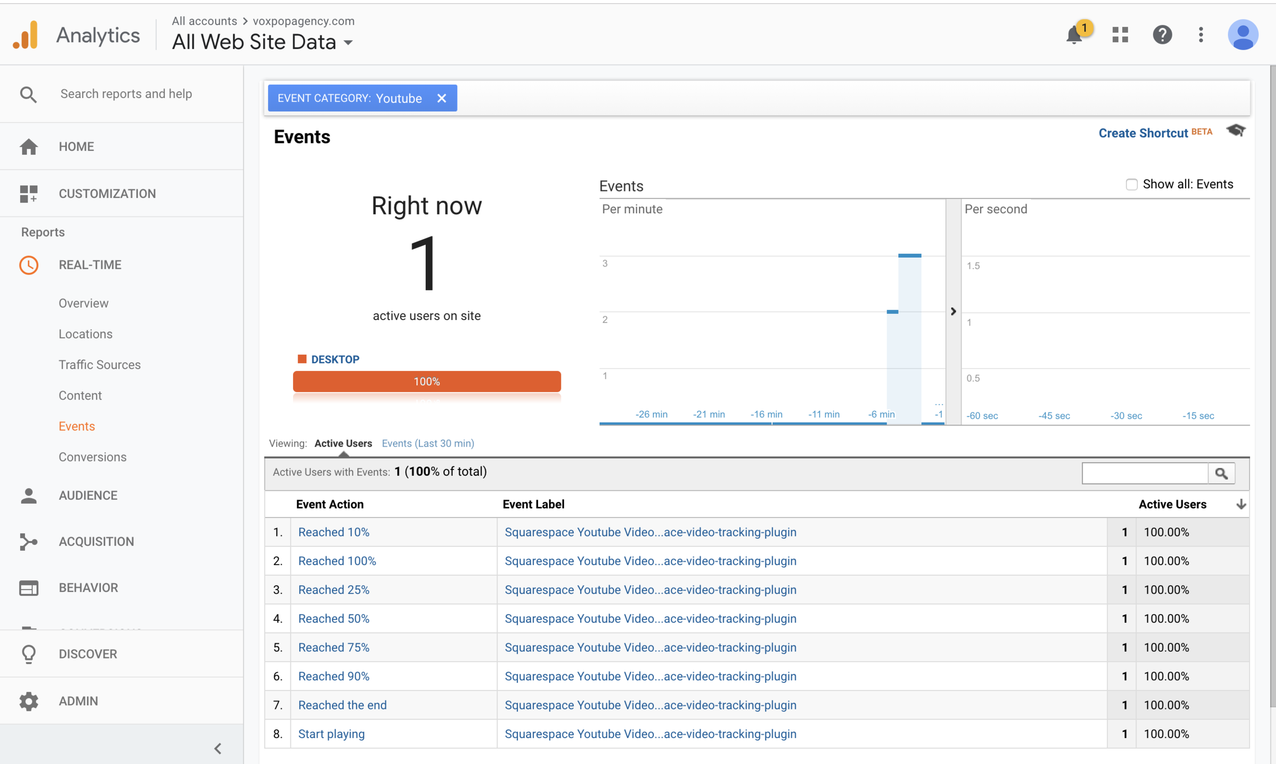The height and width of the screenshot is (764, 1276).
Task: Open the Real-Time Overview report
Action: tap(83, 303)
